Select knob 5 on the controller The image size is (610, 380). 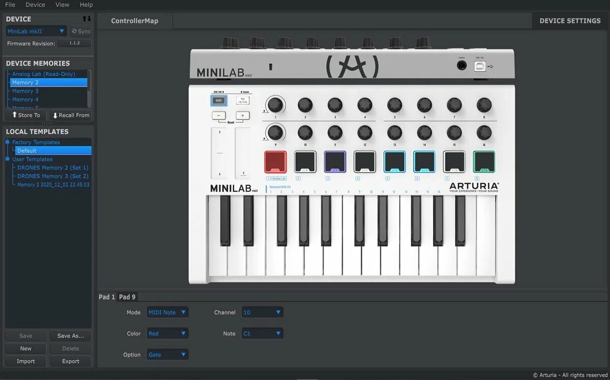pos(394,105)
